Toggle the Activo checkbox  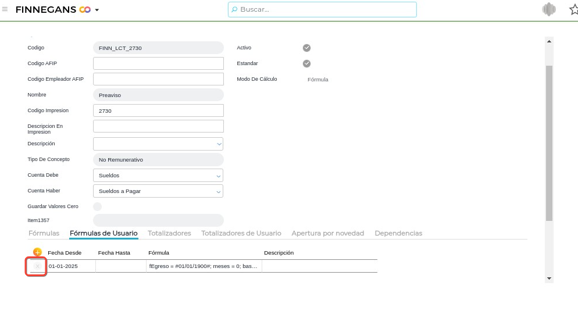(306, 48)
